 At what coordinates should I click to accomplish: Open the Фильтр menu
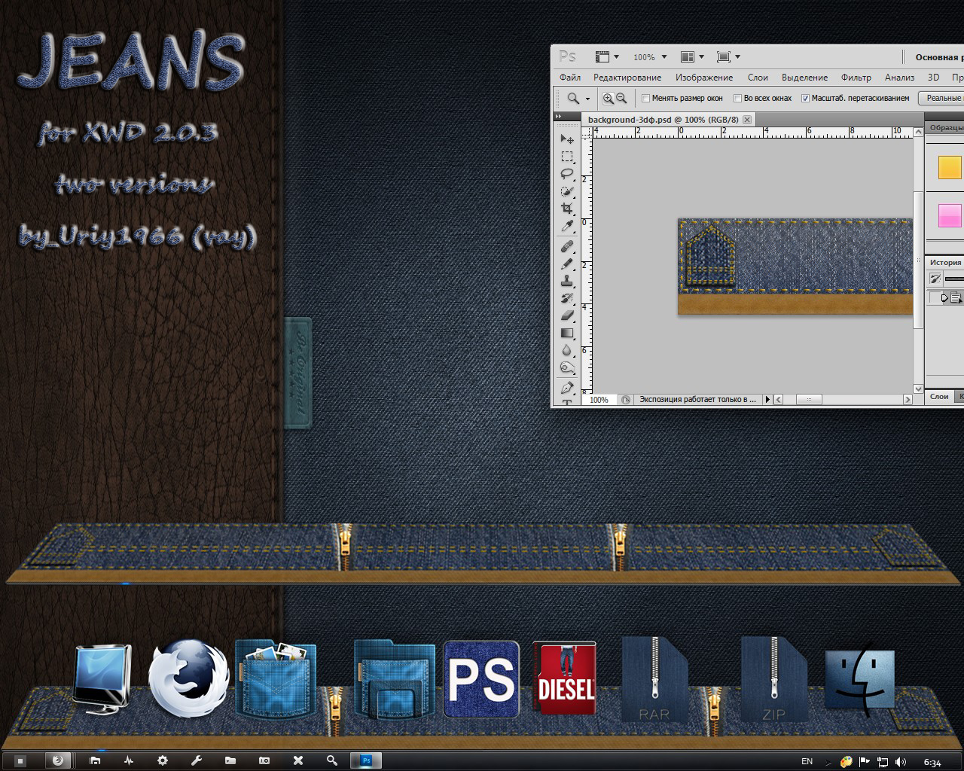pos(856,78)
